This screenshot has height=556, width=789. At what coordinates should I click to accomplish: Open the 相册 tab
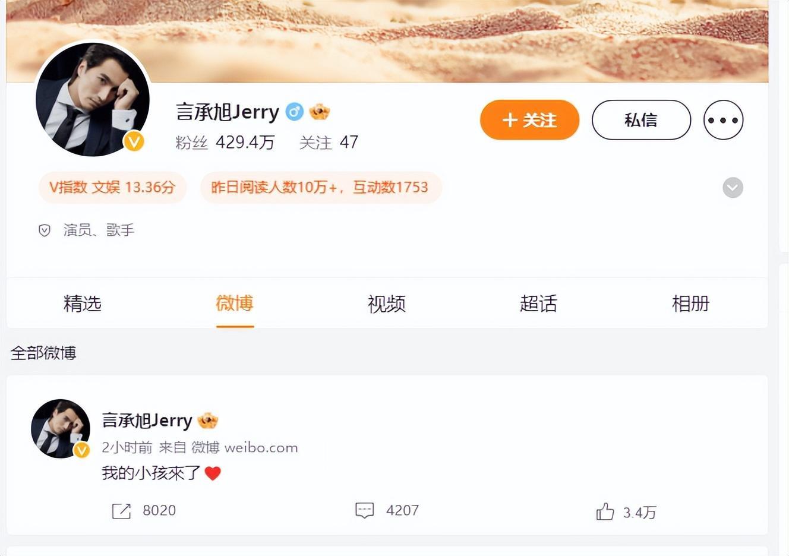tap(691, 304)
